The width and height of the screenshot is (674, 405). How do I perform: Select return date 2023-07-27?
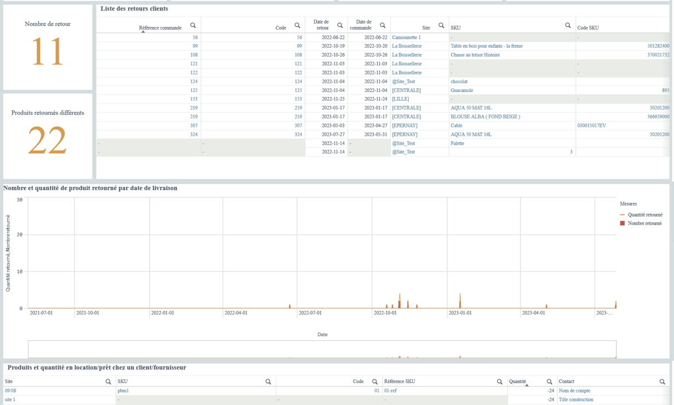click(x=333, y=134)
